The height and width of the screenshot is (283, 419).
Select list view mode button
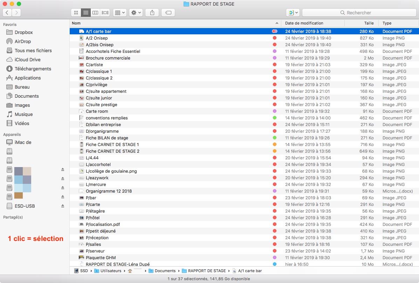85,13
